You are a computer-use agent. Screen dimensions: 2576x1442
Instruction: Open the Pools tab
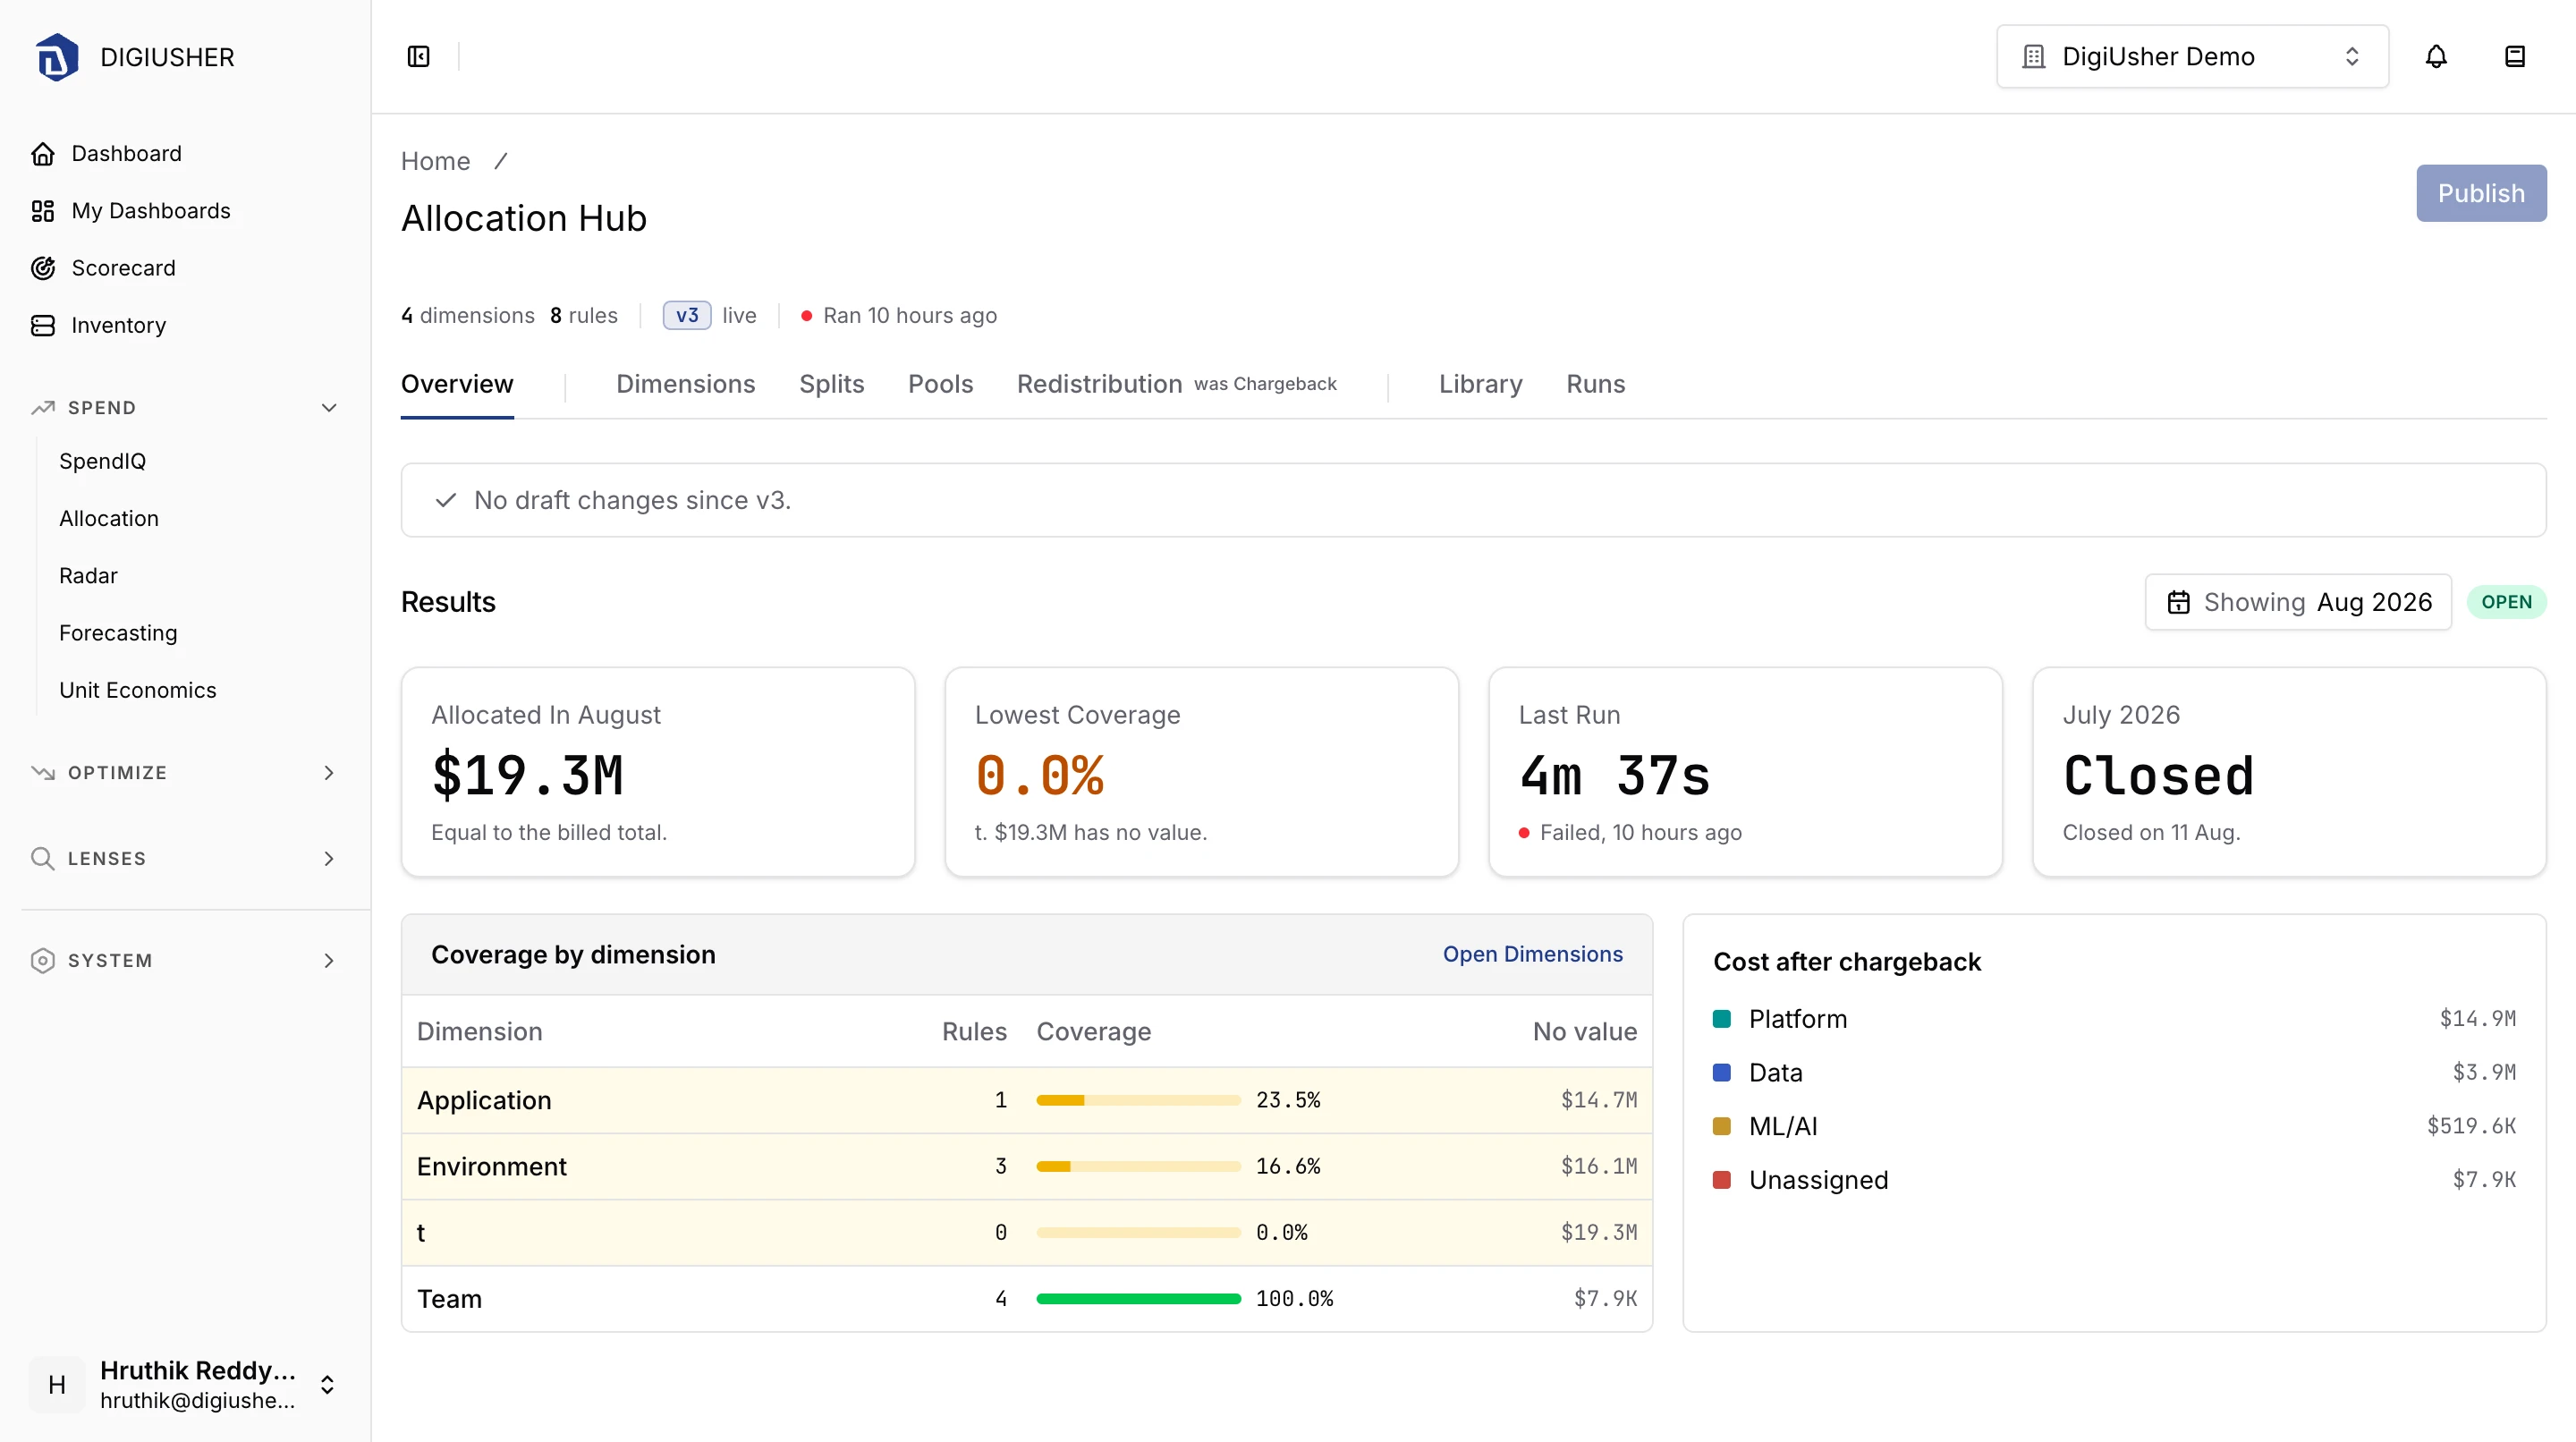[x=941, y=384]
